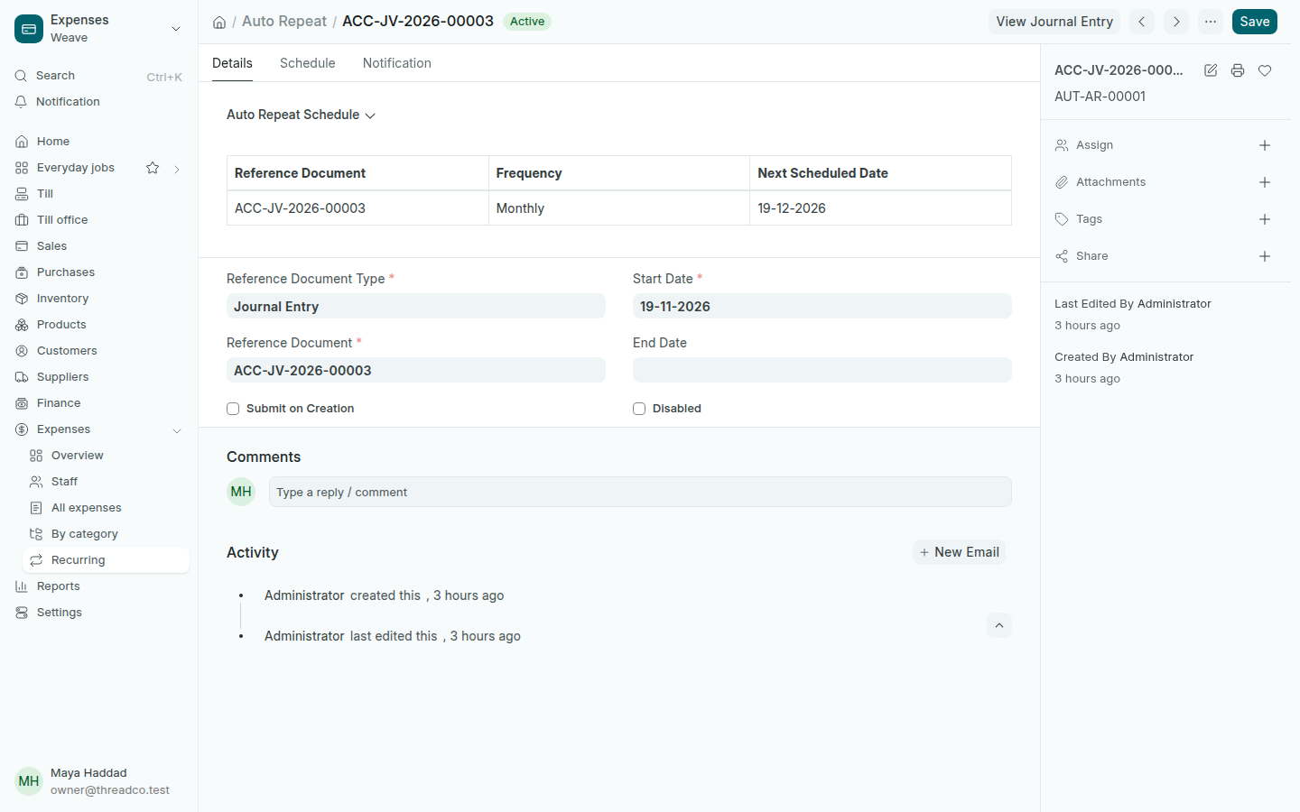Open All expenses in sidebar
1300x812 pixels.
[x=106, y=508]
